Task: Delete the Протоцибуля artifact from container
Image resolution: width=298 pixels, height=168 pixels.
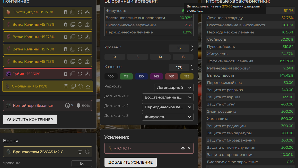Action: pyautogui.click(x=66, y=12)
